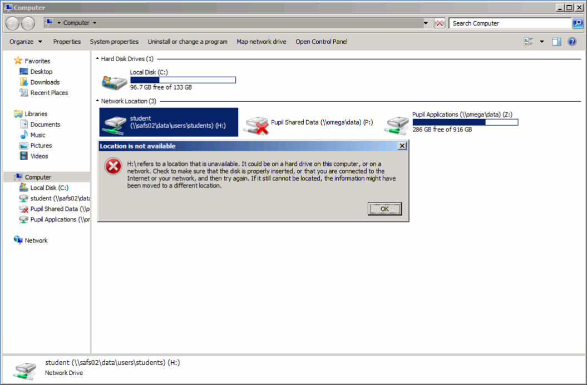Click the Documents library icon

(x=23, y=124)
